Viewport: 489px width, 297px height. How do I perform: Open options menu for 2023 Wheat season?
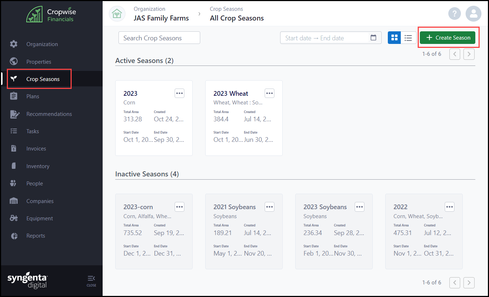[269, 93]
